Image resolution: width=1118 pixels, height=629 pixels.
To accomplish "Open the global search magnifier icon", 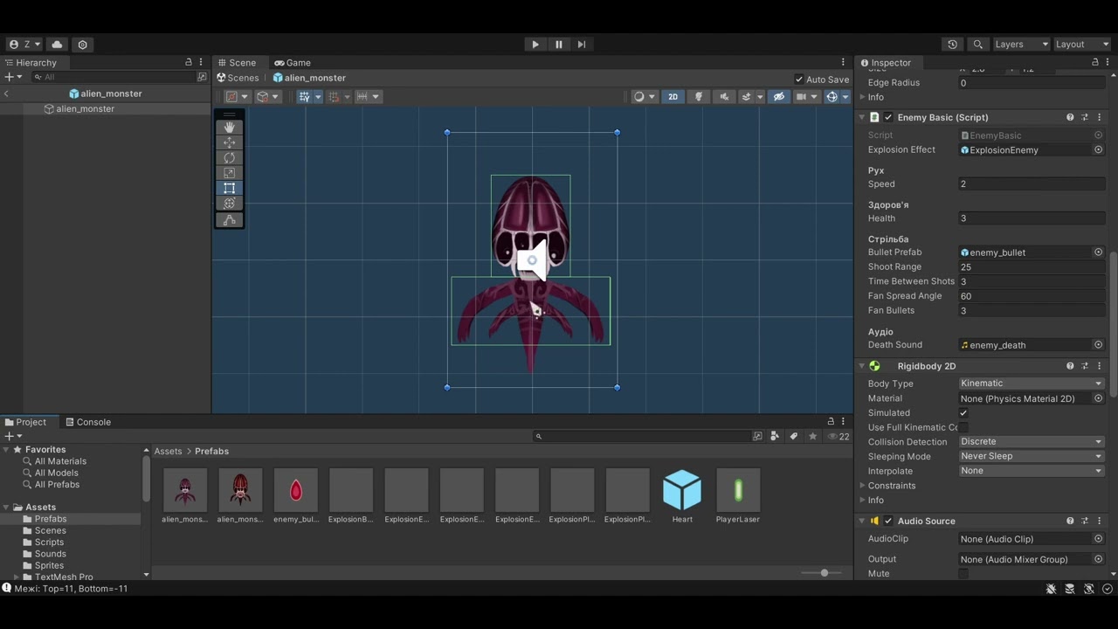I will [978, 45].
